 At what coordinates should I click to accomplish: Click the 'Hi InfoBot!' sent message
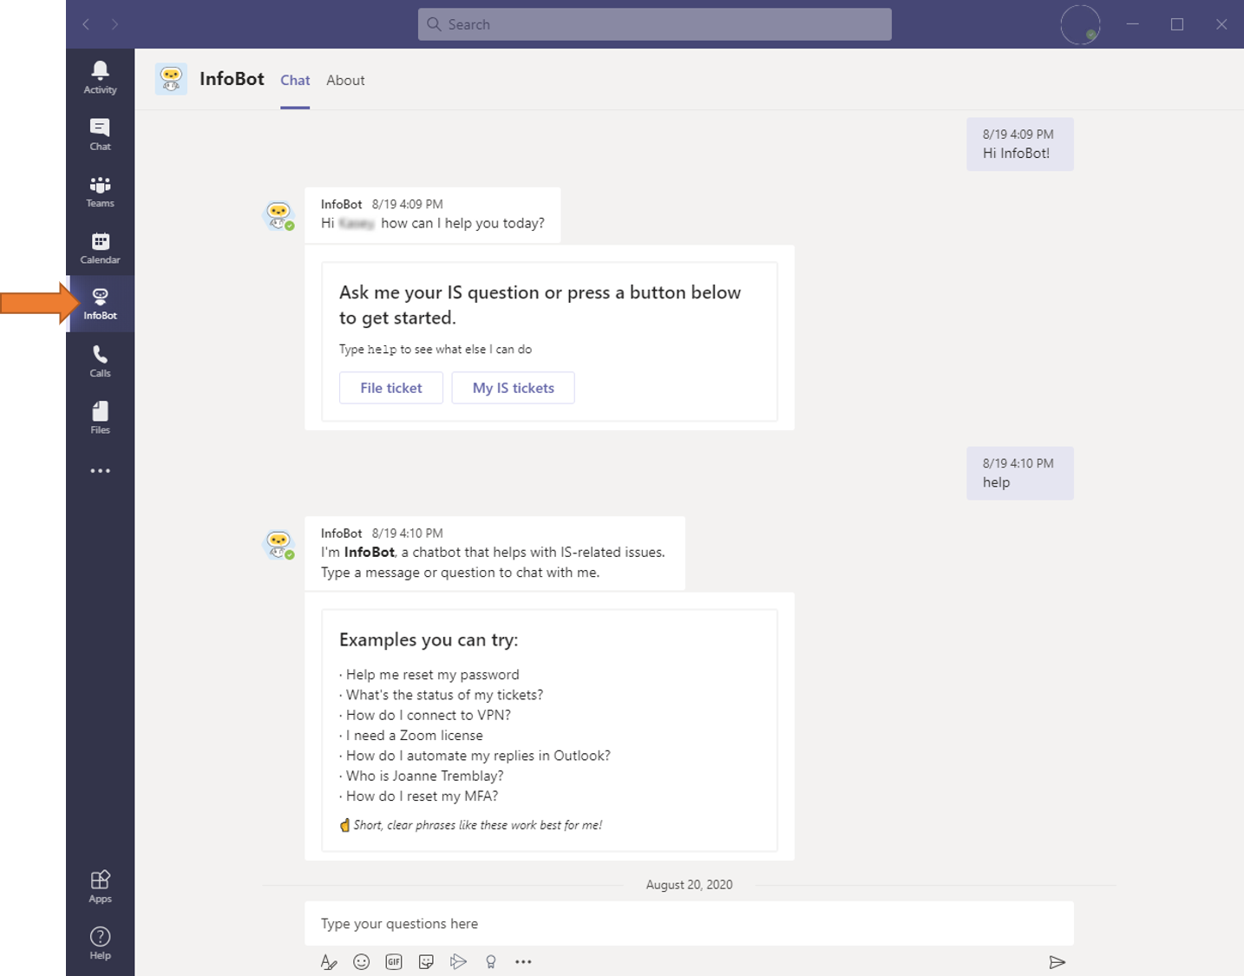click(1020, 144)
